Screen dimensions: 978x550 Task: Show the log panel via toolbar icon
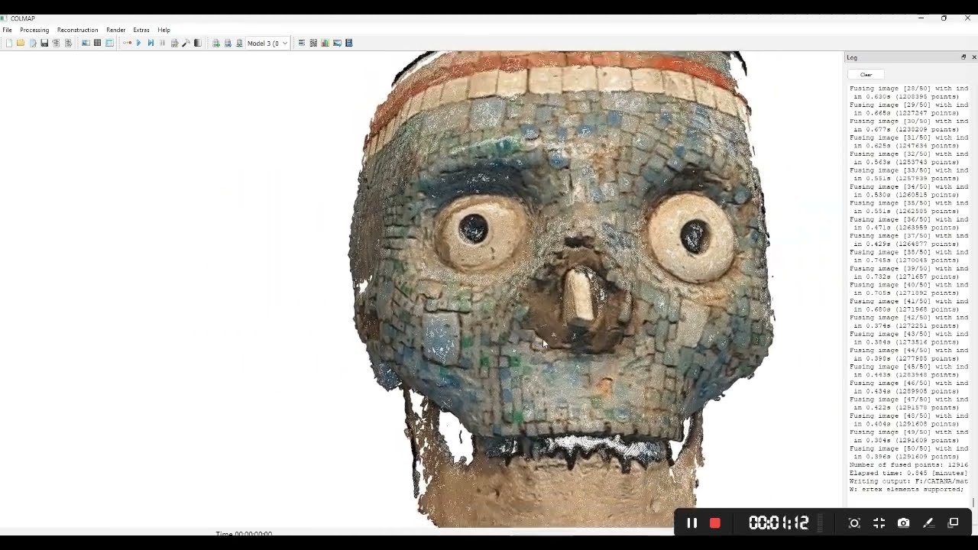pyautogui.click(x=301, y=44)
